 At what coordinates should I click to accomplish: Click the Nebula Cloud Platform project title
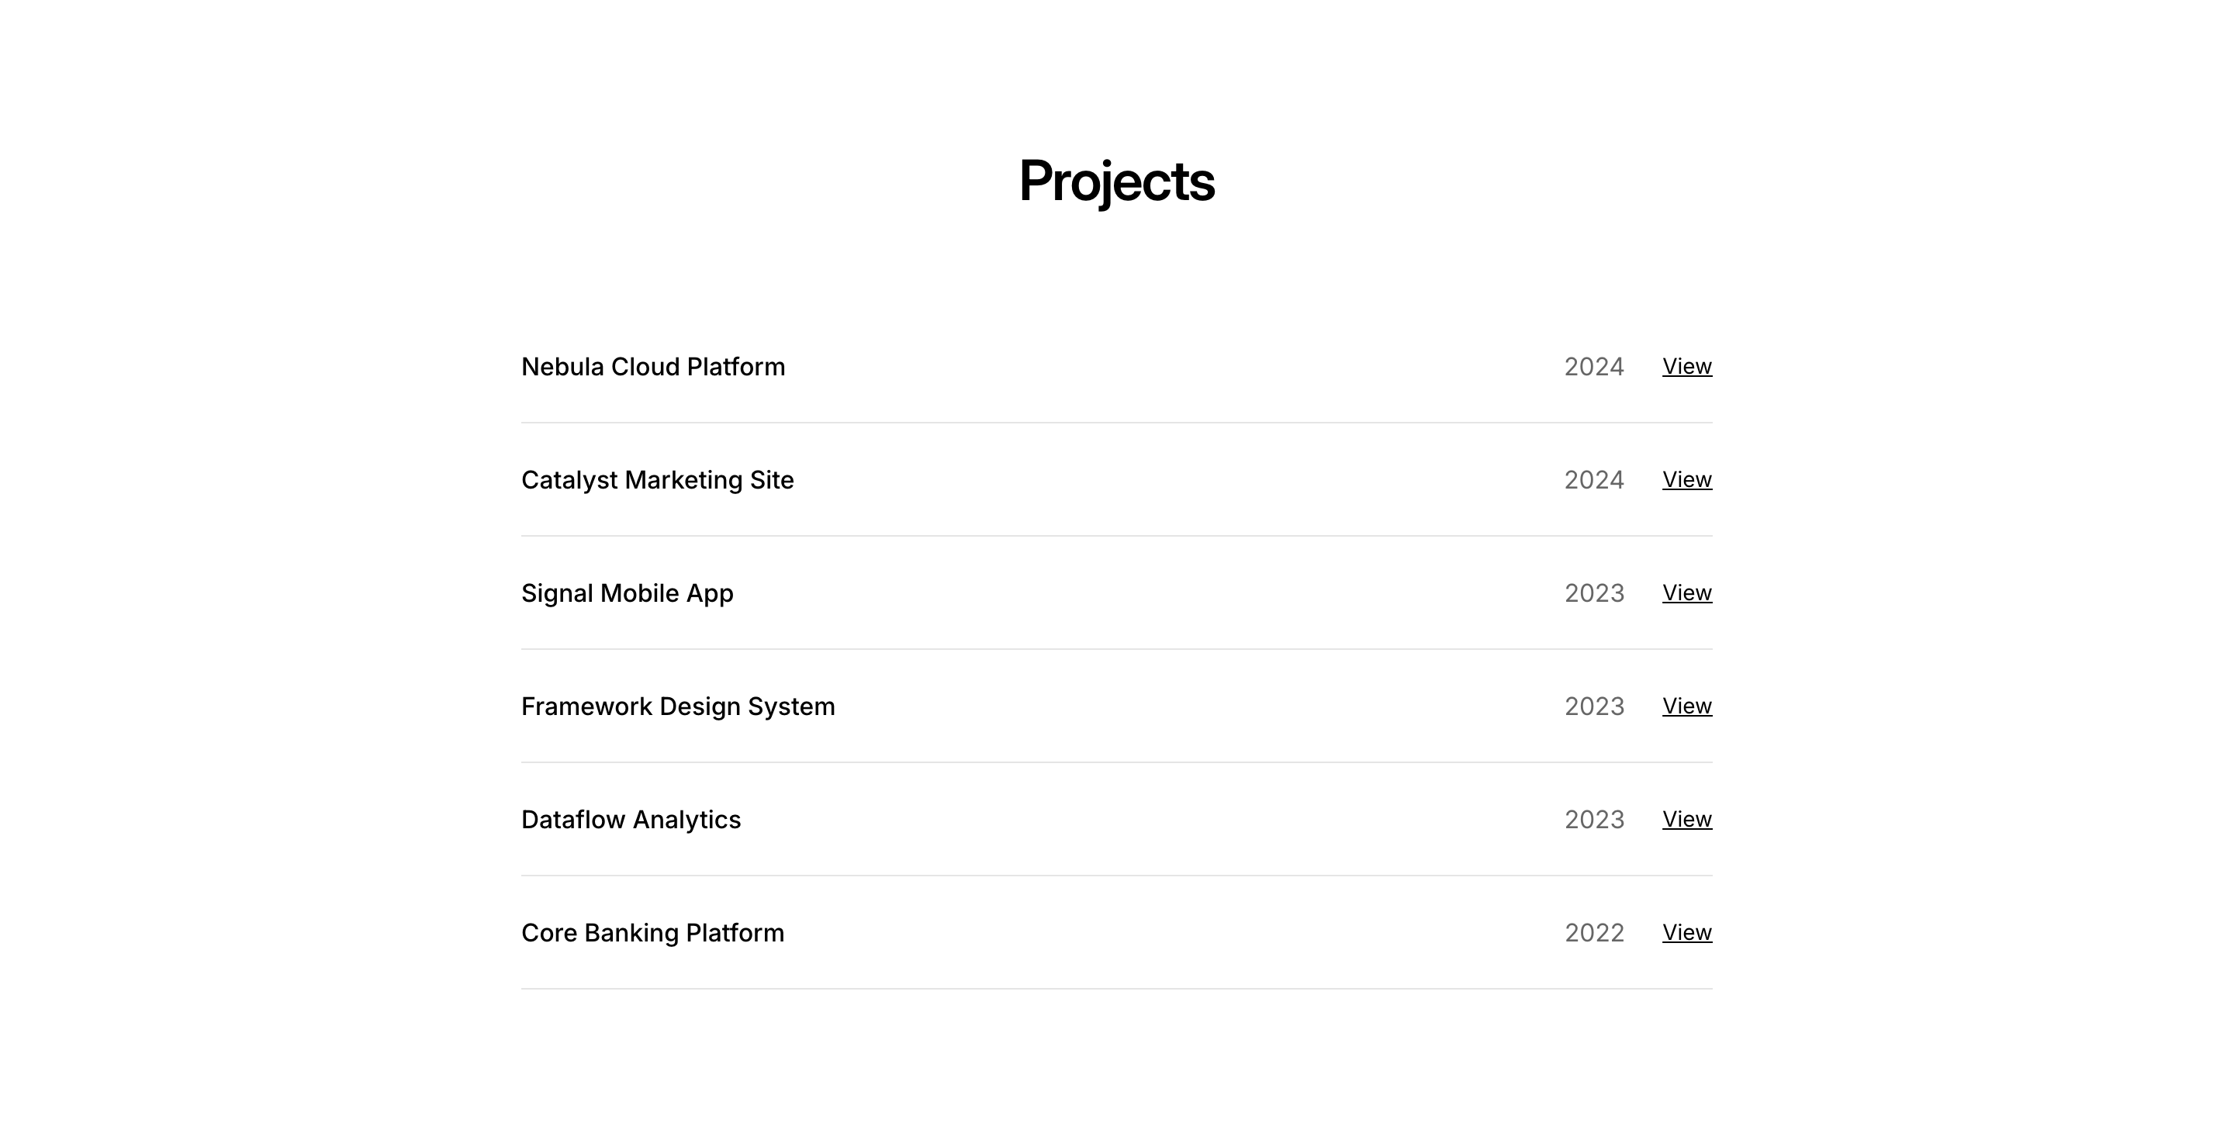click(652, 367)
